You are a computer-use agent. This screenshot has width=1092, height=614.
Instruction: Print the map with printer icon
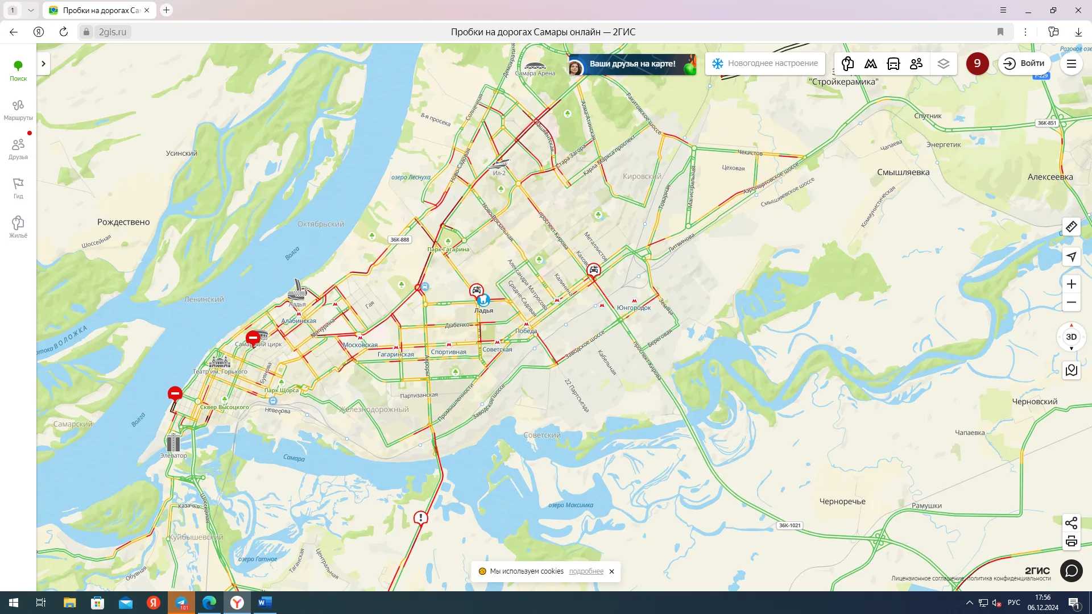click(1071, 541)
